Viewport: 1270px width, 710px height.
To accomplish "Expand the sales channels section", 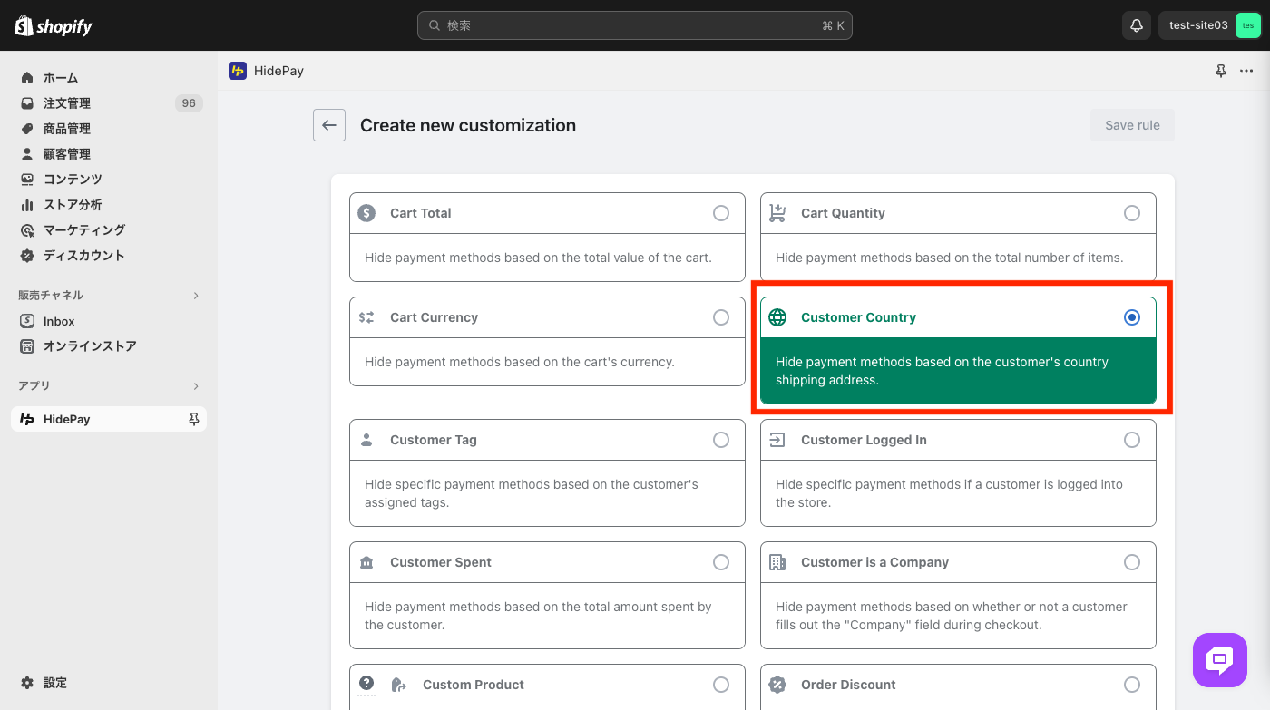I will (x=196, y=296).
